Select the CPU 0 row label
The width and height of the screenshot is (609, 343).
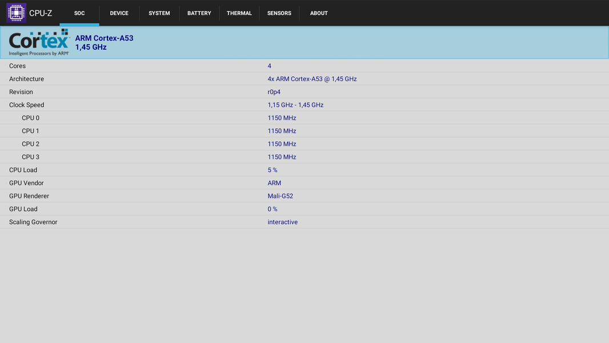pyautogui.click(x=31, y=118)
